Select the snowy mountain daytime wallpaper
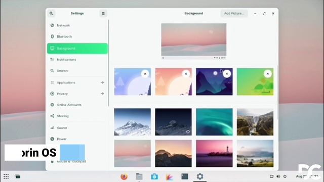Viewport: 324px width, 182px height. [x=133, y=122]
